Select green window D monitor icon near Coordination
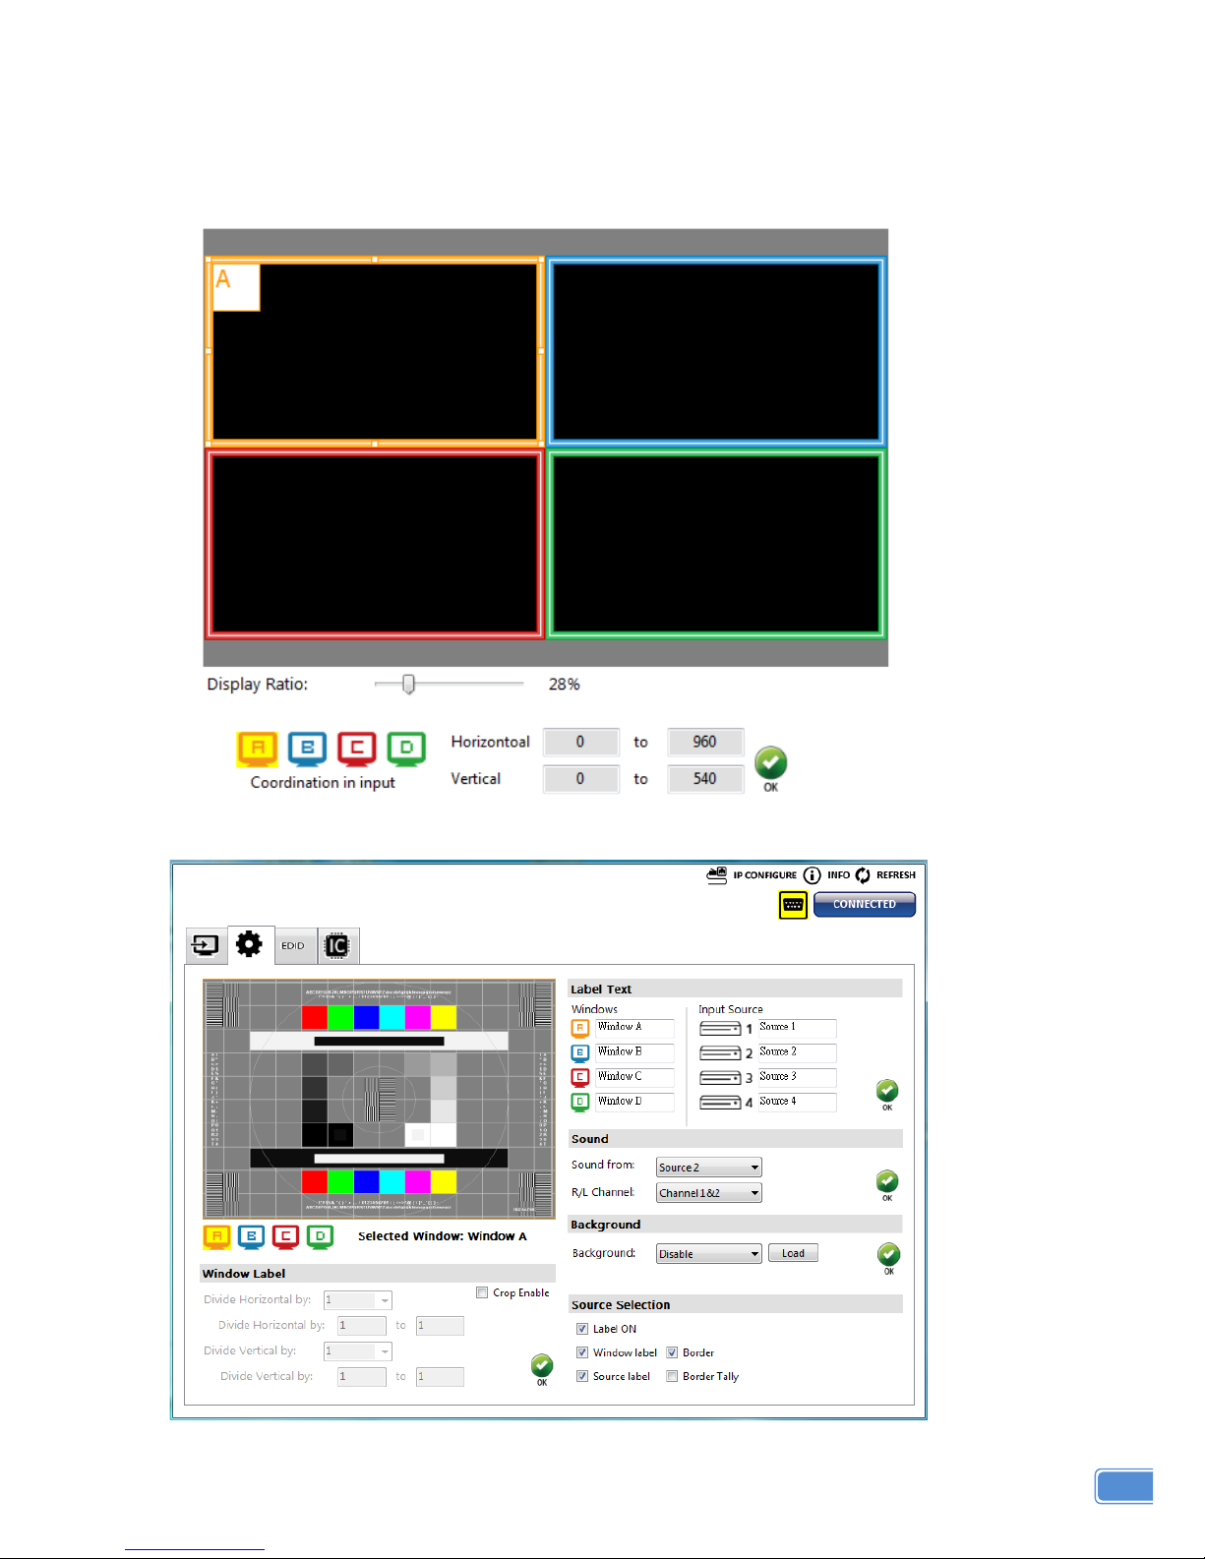The width and height of the screenshot is (1205, 1559). click(x=406, y=749)
